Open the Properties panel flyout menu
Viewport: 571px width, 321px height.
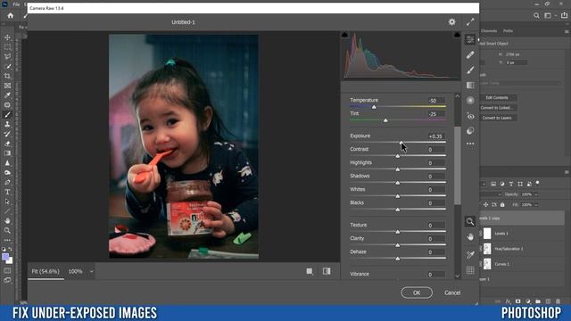click(x=567, y=31)
